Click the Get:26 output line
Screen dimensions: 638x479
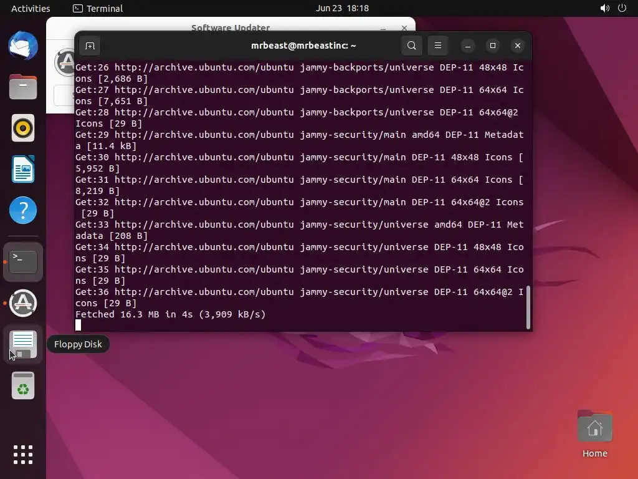(300, 73)
